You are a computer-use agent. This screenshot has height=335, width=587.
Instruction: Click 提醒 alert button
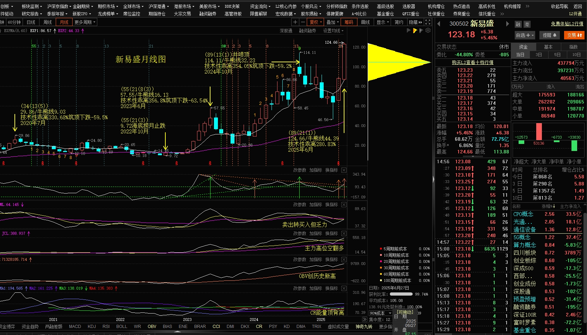tap(549, 35)
